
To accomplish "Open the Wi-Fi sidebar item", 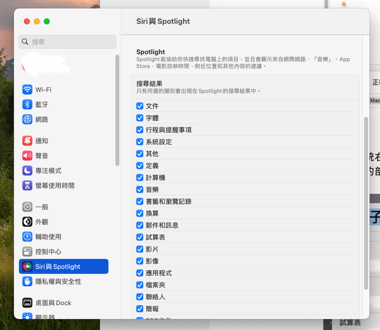I will pos(64,90).
